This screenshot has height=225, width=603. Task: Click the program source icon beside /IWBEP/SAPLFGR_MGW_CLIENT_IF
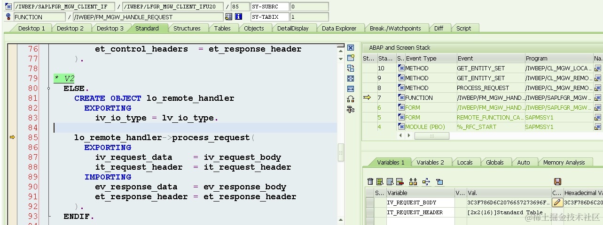pyautogui.click(x=8, y=7)
